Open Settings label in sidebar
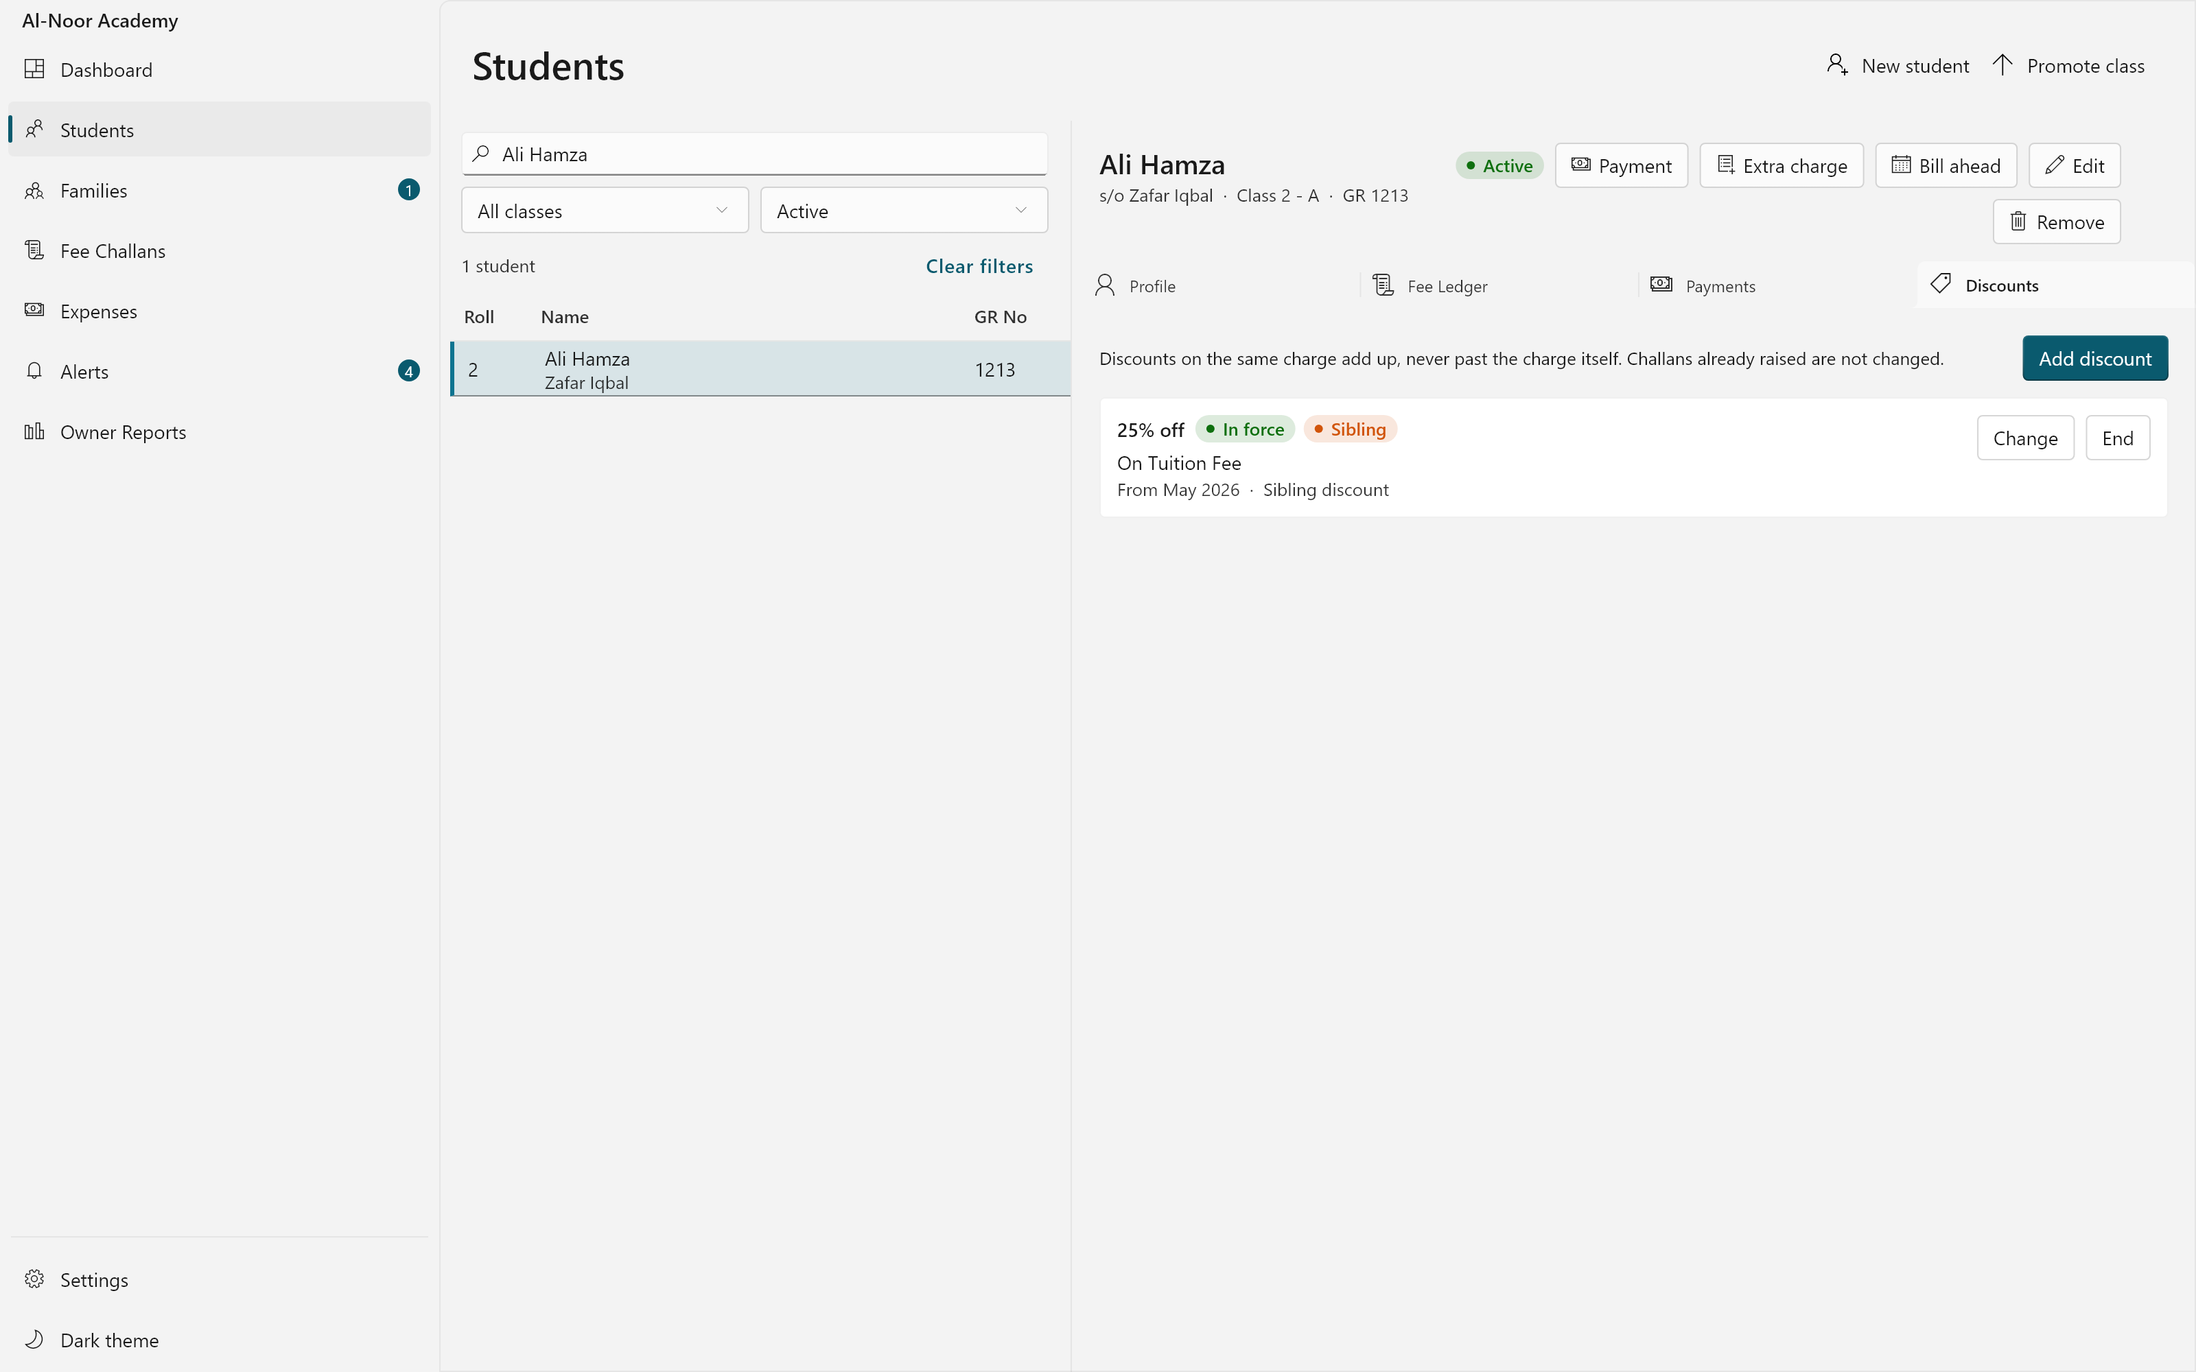Screen dimensions: 2196x1372 (x=95, y=1279)
